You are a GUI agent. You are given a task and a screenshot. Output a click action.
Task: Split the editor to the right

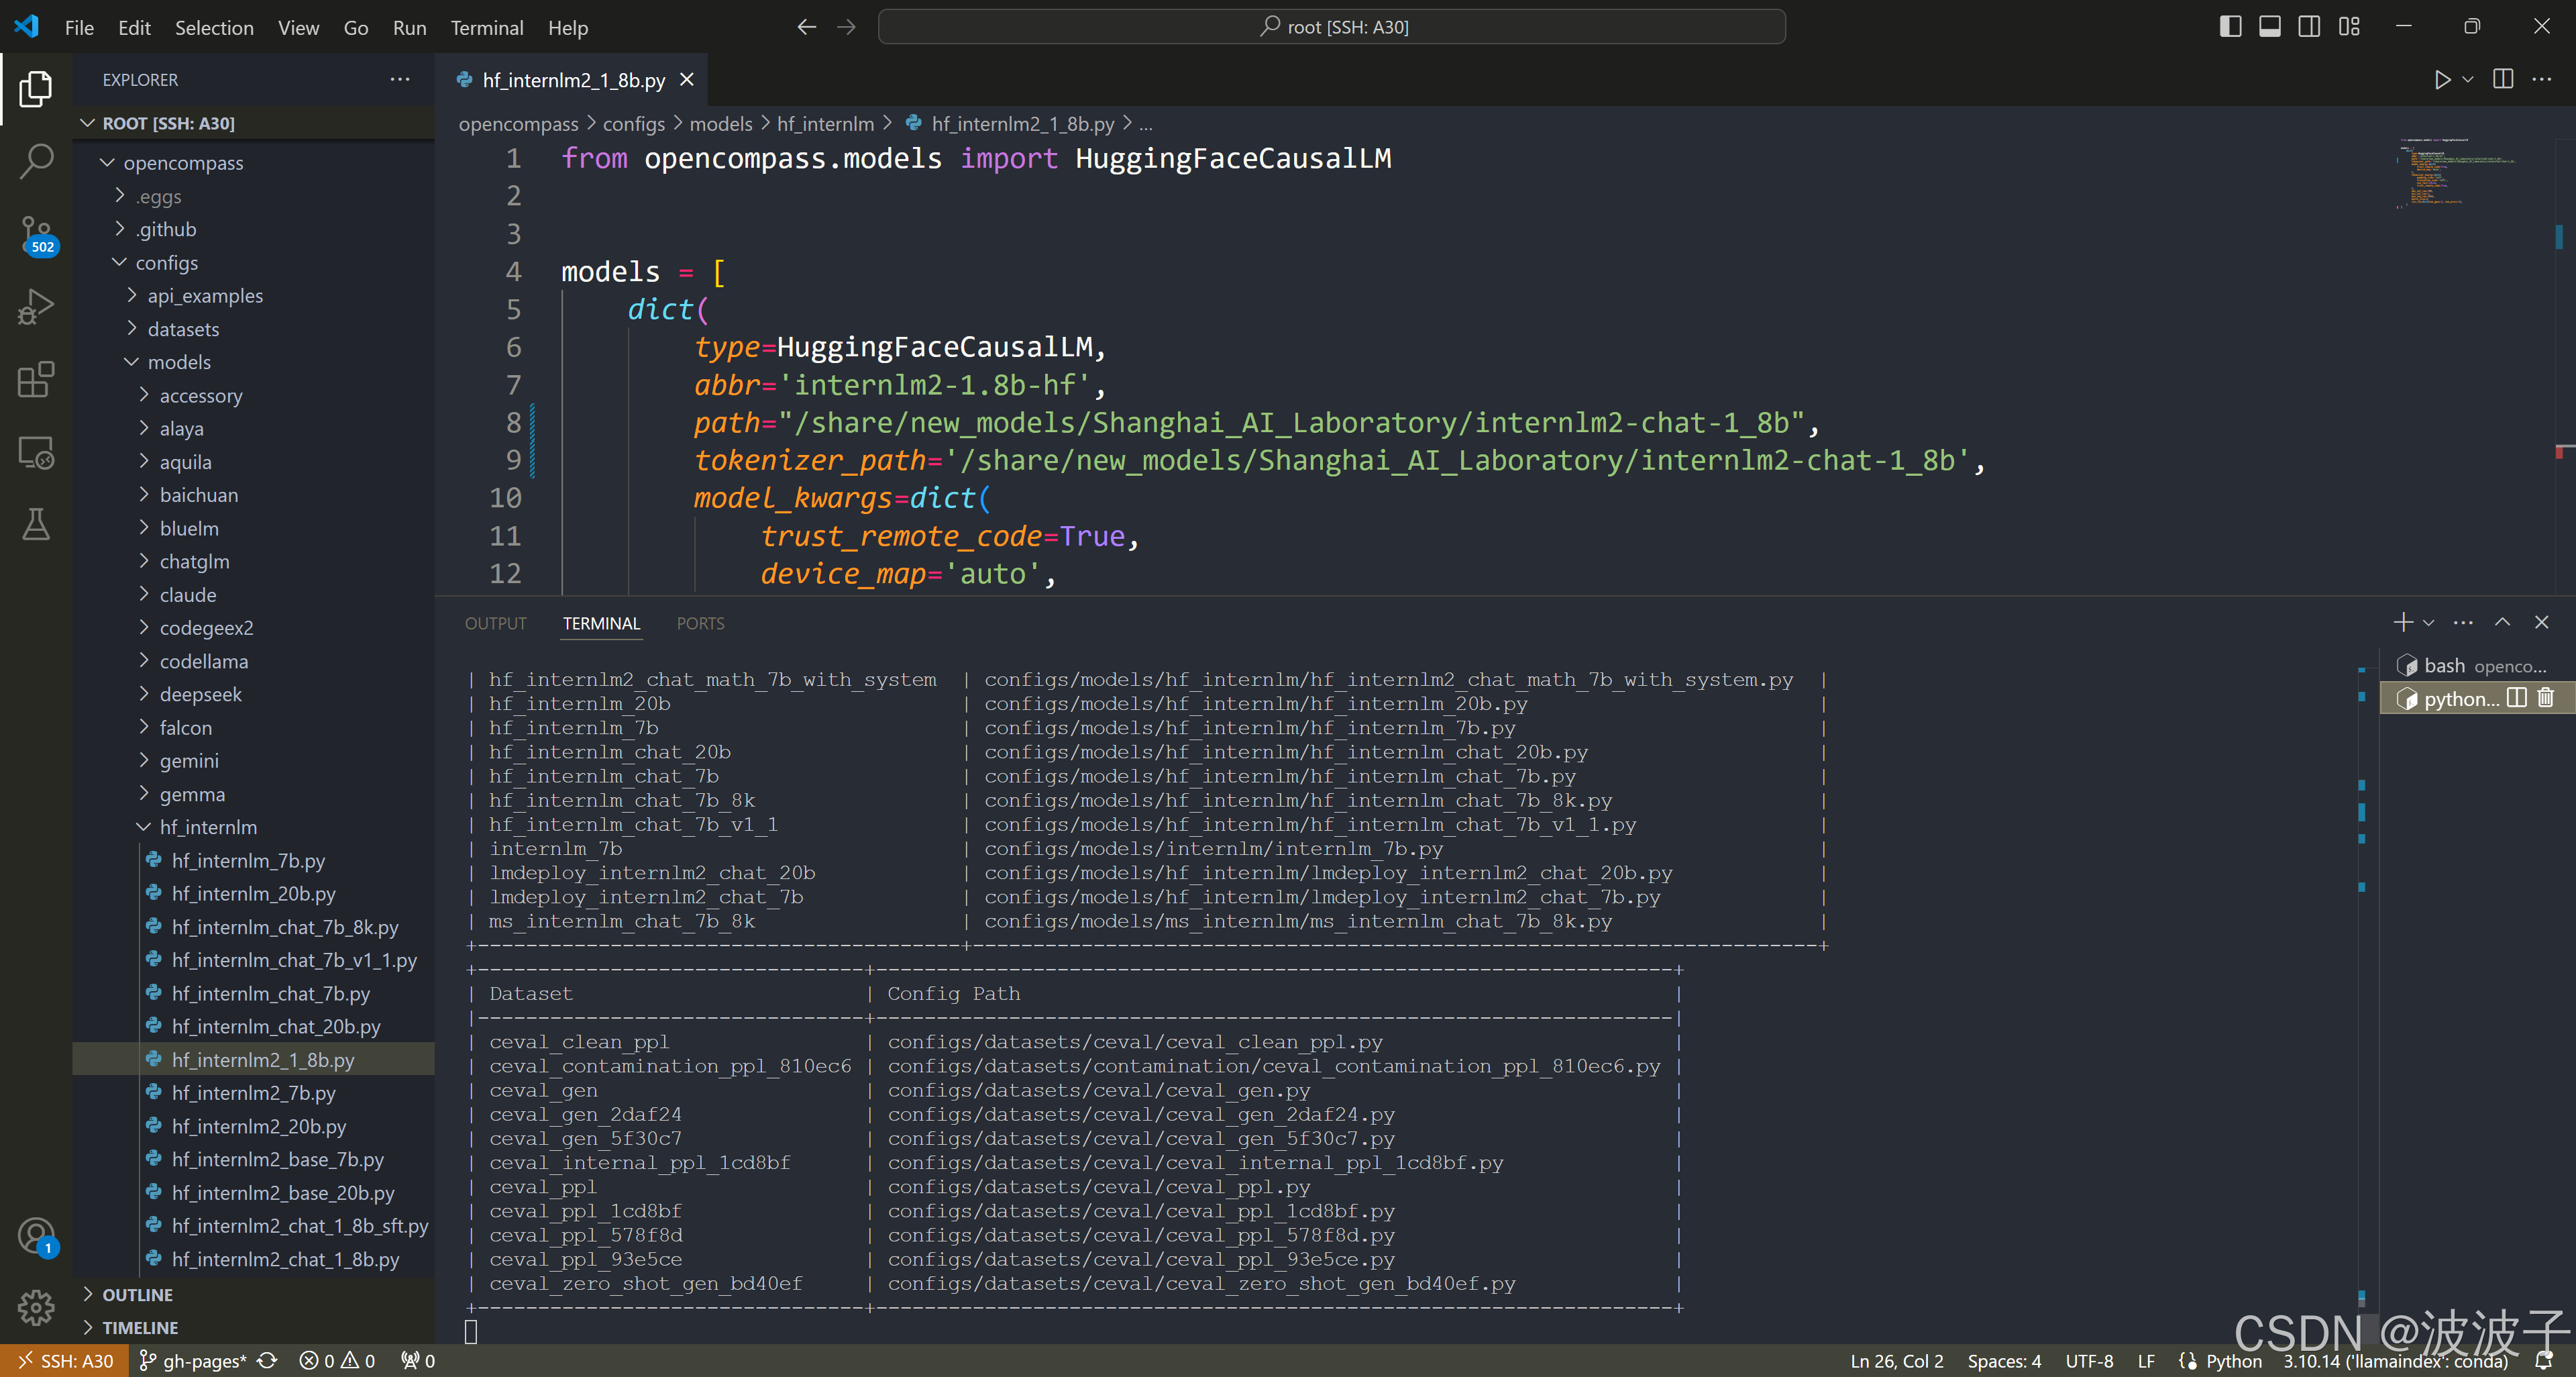pyautogui.click(x=2503, y=80)
